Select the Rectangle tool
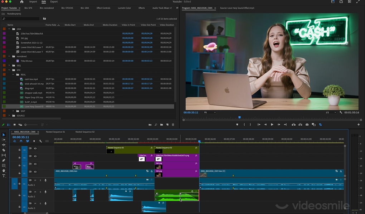The width and height of the screenshot is (365, 214). pyautogui.click(x=4, y=165)
